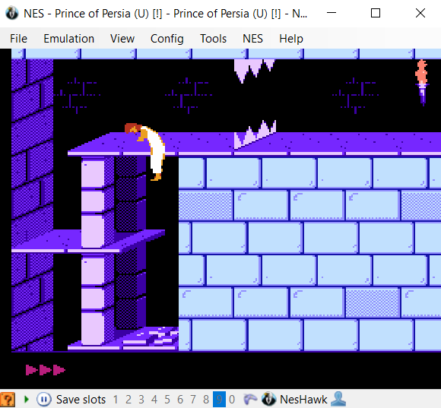Click the hawk core icon beside NesHawk
Image resolution: width=441 pixels, height=408 pixels.
[x=268, y=400]
